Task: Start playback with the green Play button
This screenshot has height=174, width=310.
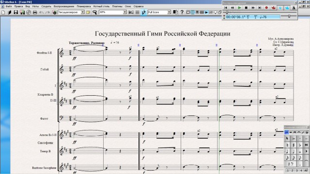Action: click(x=239, y=8)
